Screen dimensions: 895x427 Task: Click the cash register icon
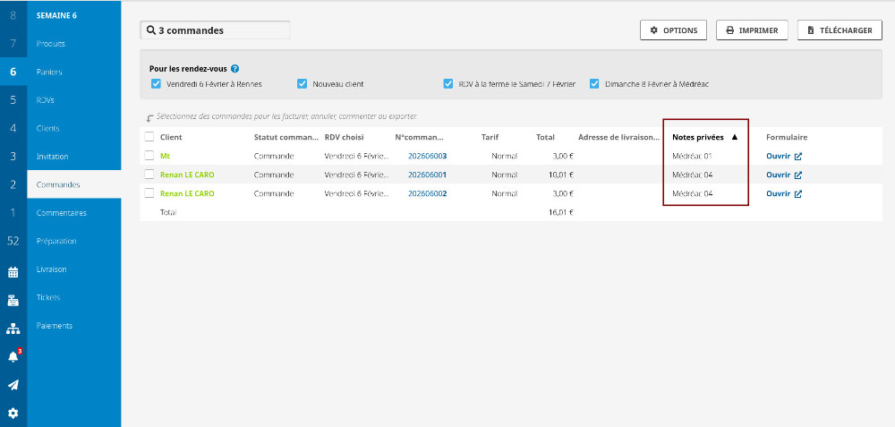13,300
